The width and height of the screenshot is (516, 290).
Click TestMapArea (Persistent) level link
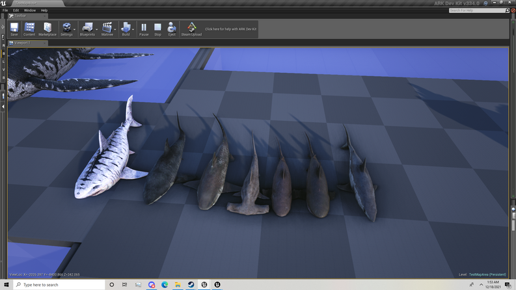click(x=487, y=274)
